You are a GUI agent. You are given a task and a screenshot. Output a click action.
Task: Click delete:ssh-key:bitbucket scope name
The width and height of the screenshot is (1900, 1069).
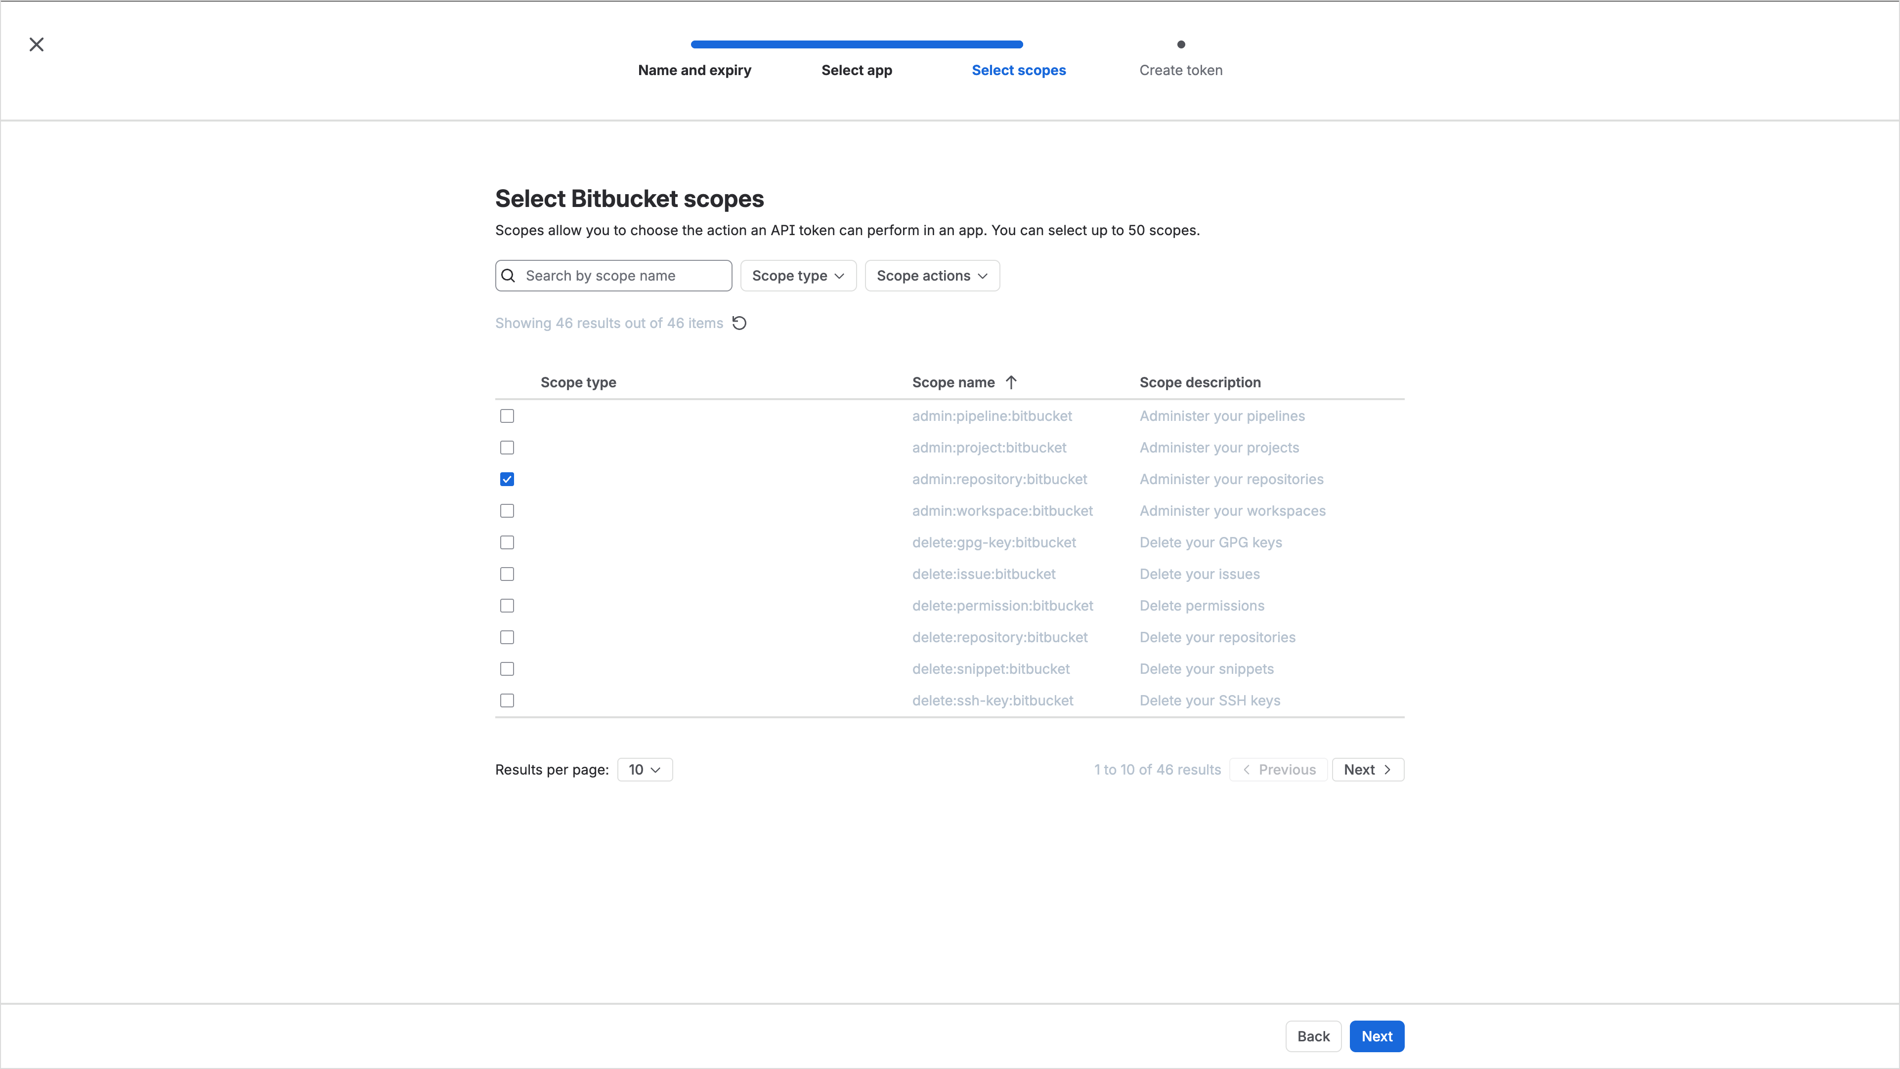993,701
